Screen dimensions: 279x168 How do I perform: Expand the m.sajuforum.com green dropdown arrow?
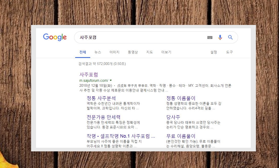tap(111, 80)
